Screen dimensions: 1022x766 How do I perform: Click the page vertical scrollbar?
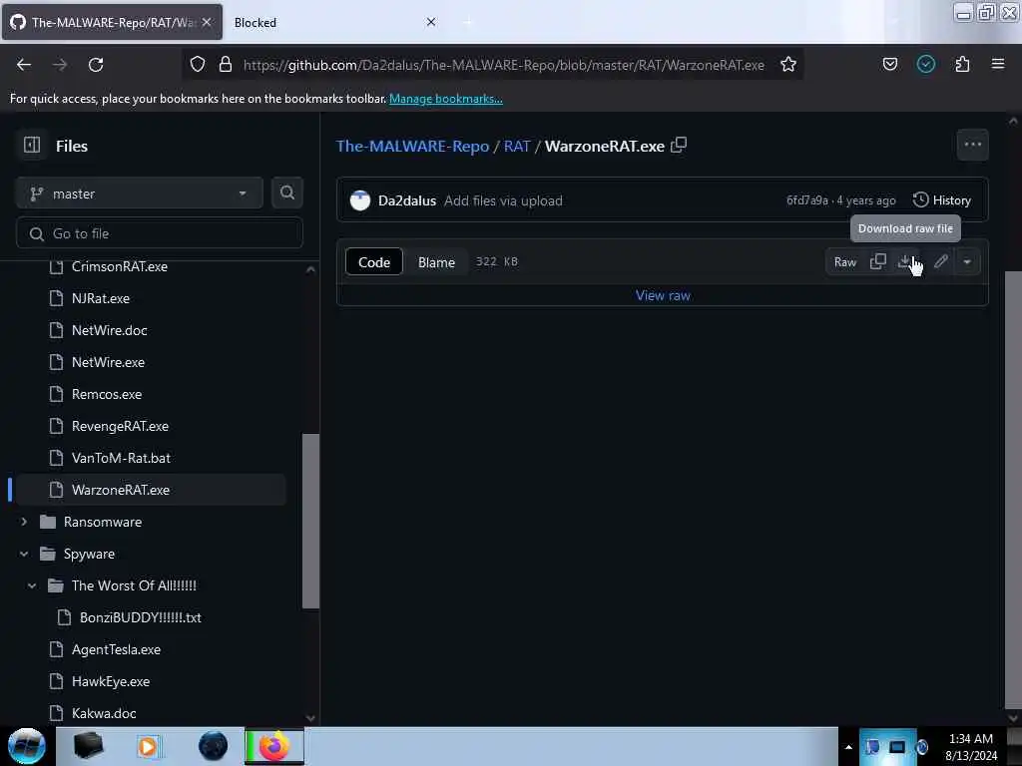[x=1013, y=489]
